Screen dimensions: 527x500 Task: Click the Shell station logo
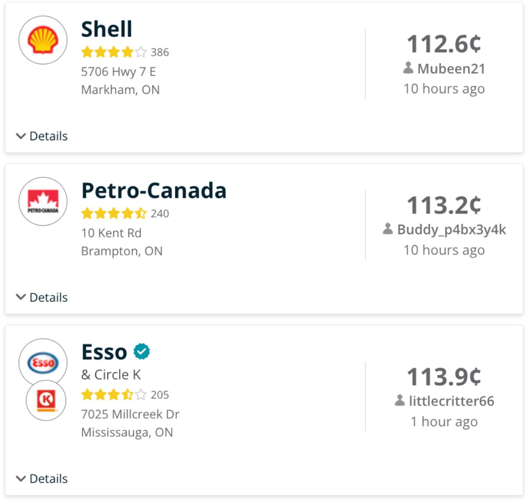(x=43, y=40)
